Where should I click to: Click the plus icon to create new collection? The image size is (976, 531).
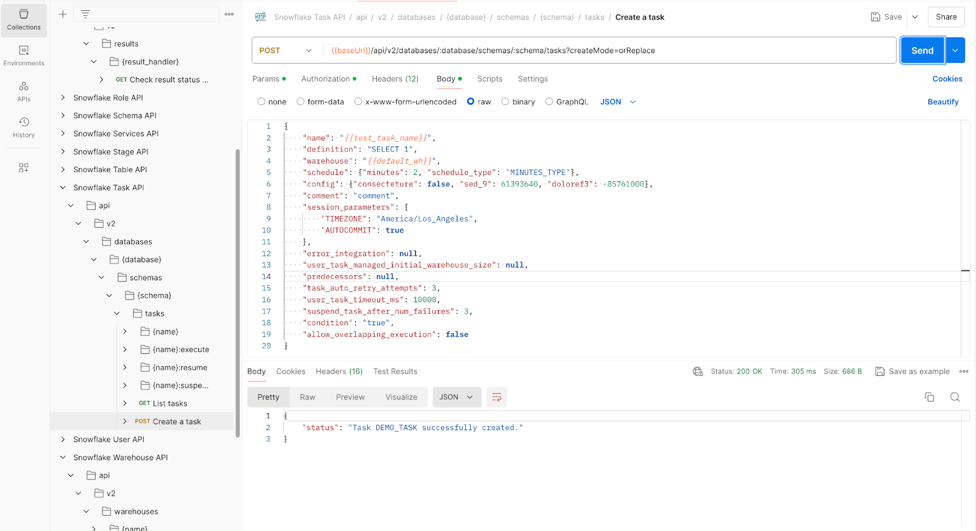63,14
